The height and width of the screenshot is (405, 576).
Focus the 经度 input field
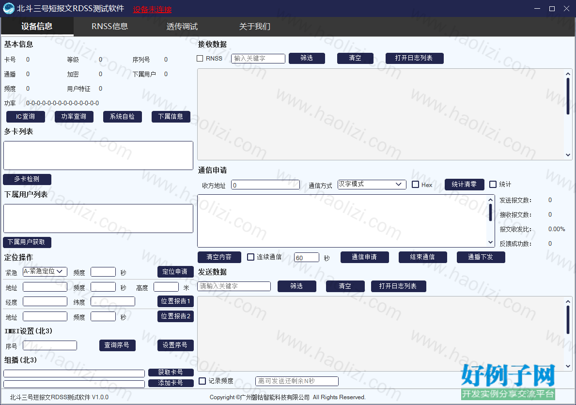click(x=45, y=302)
